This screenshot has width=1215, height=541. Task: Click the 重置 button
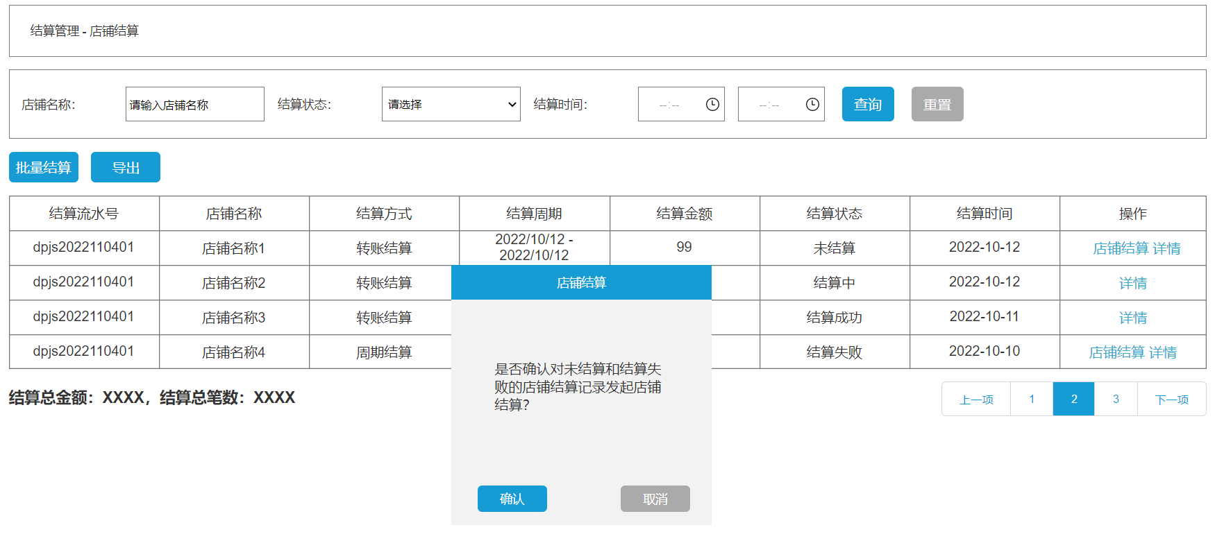point(937,104)
